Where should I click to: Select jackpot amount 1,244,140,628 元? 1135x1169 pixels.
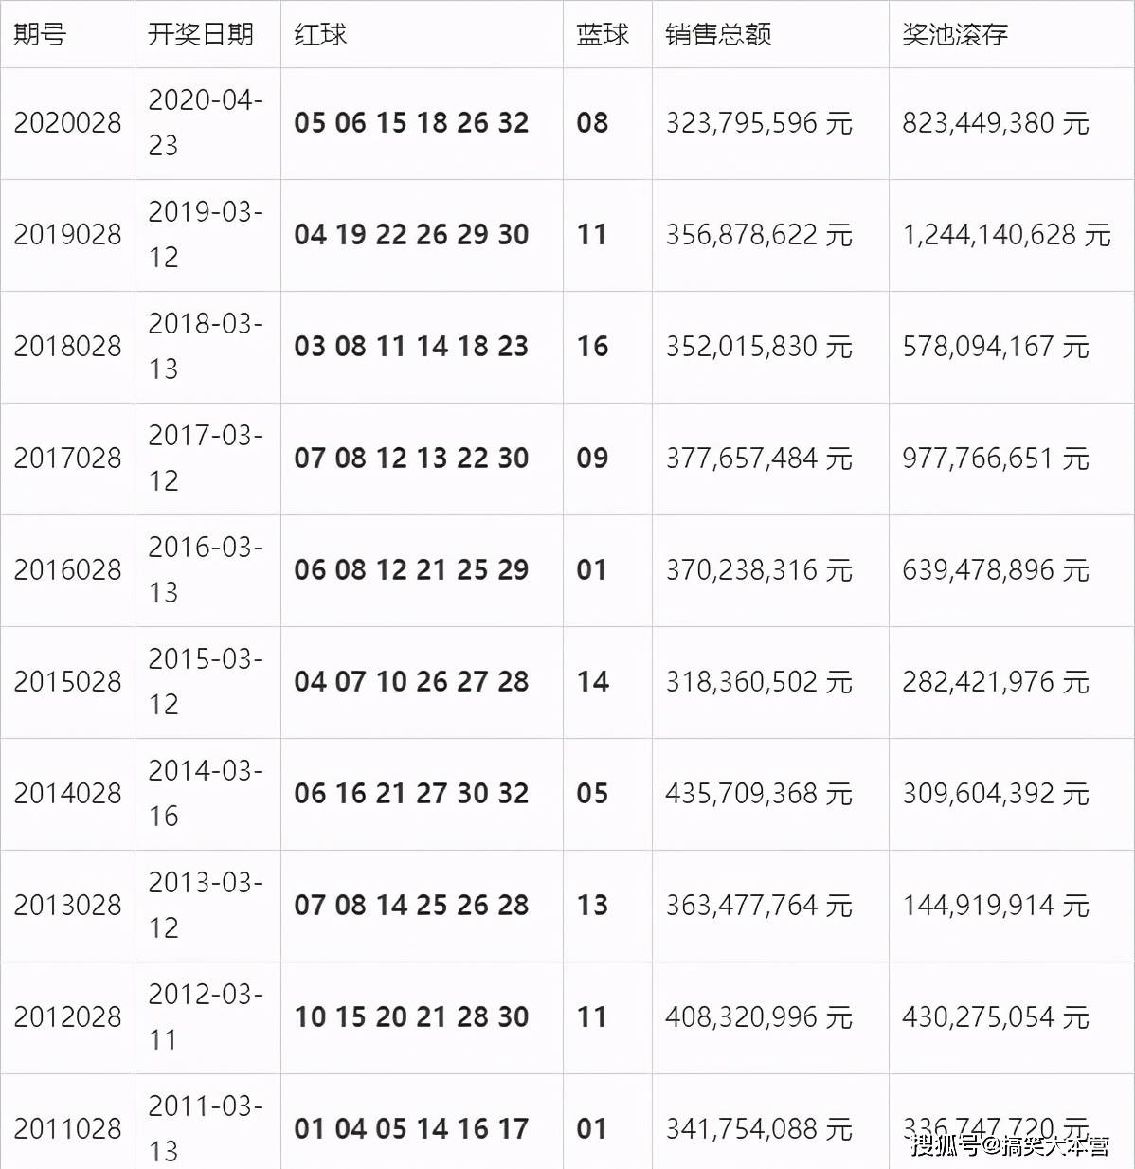click(1006, 235)
